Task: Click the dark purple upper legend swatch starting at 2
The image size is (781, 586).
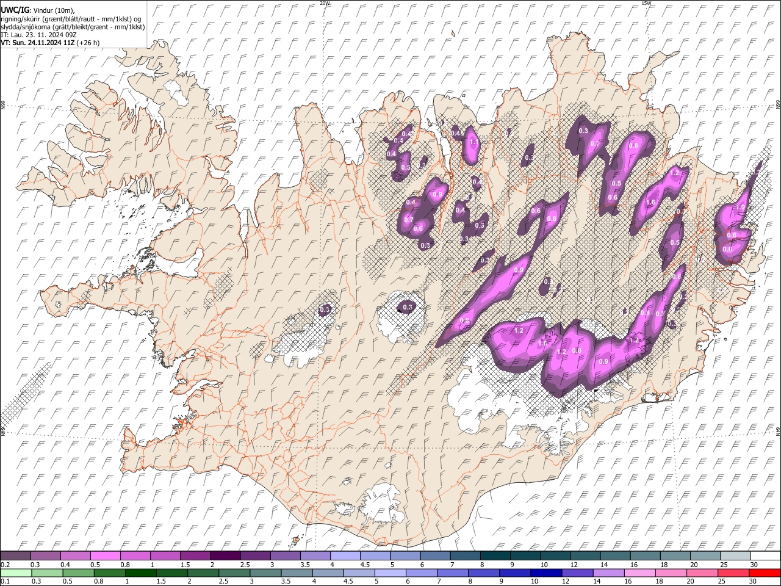Action: tap(225, 555)
